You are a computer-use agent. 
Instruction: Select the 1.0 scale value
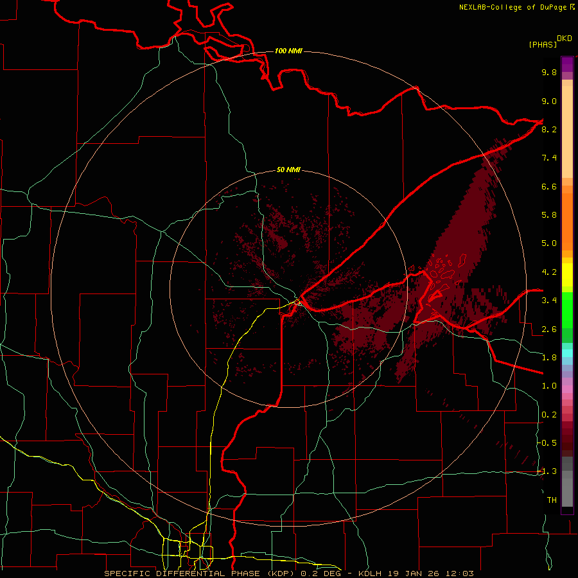tap(549, 387)
